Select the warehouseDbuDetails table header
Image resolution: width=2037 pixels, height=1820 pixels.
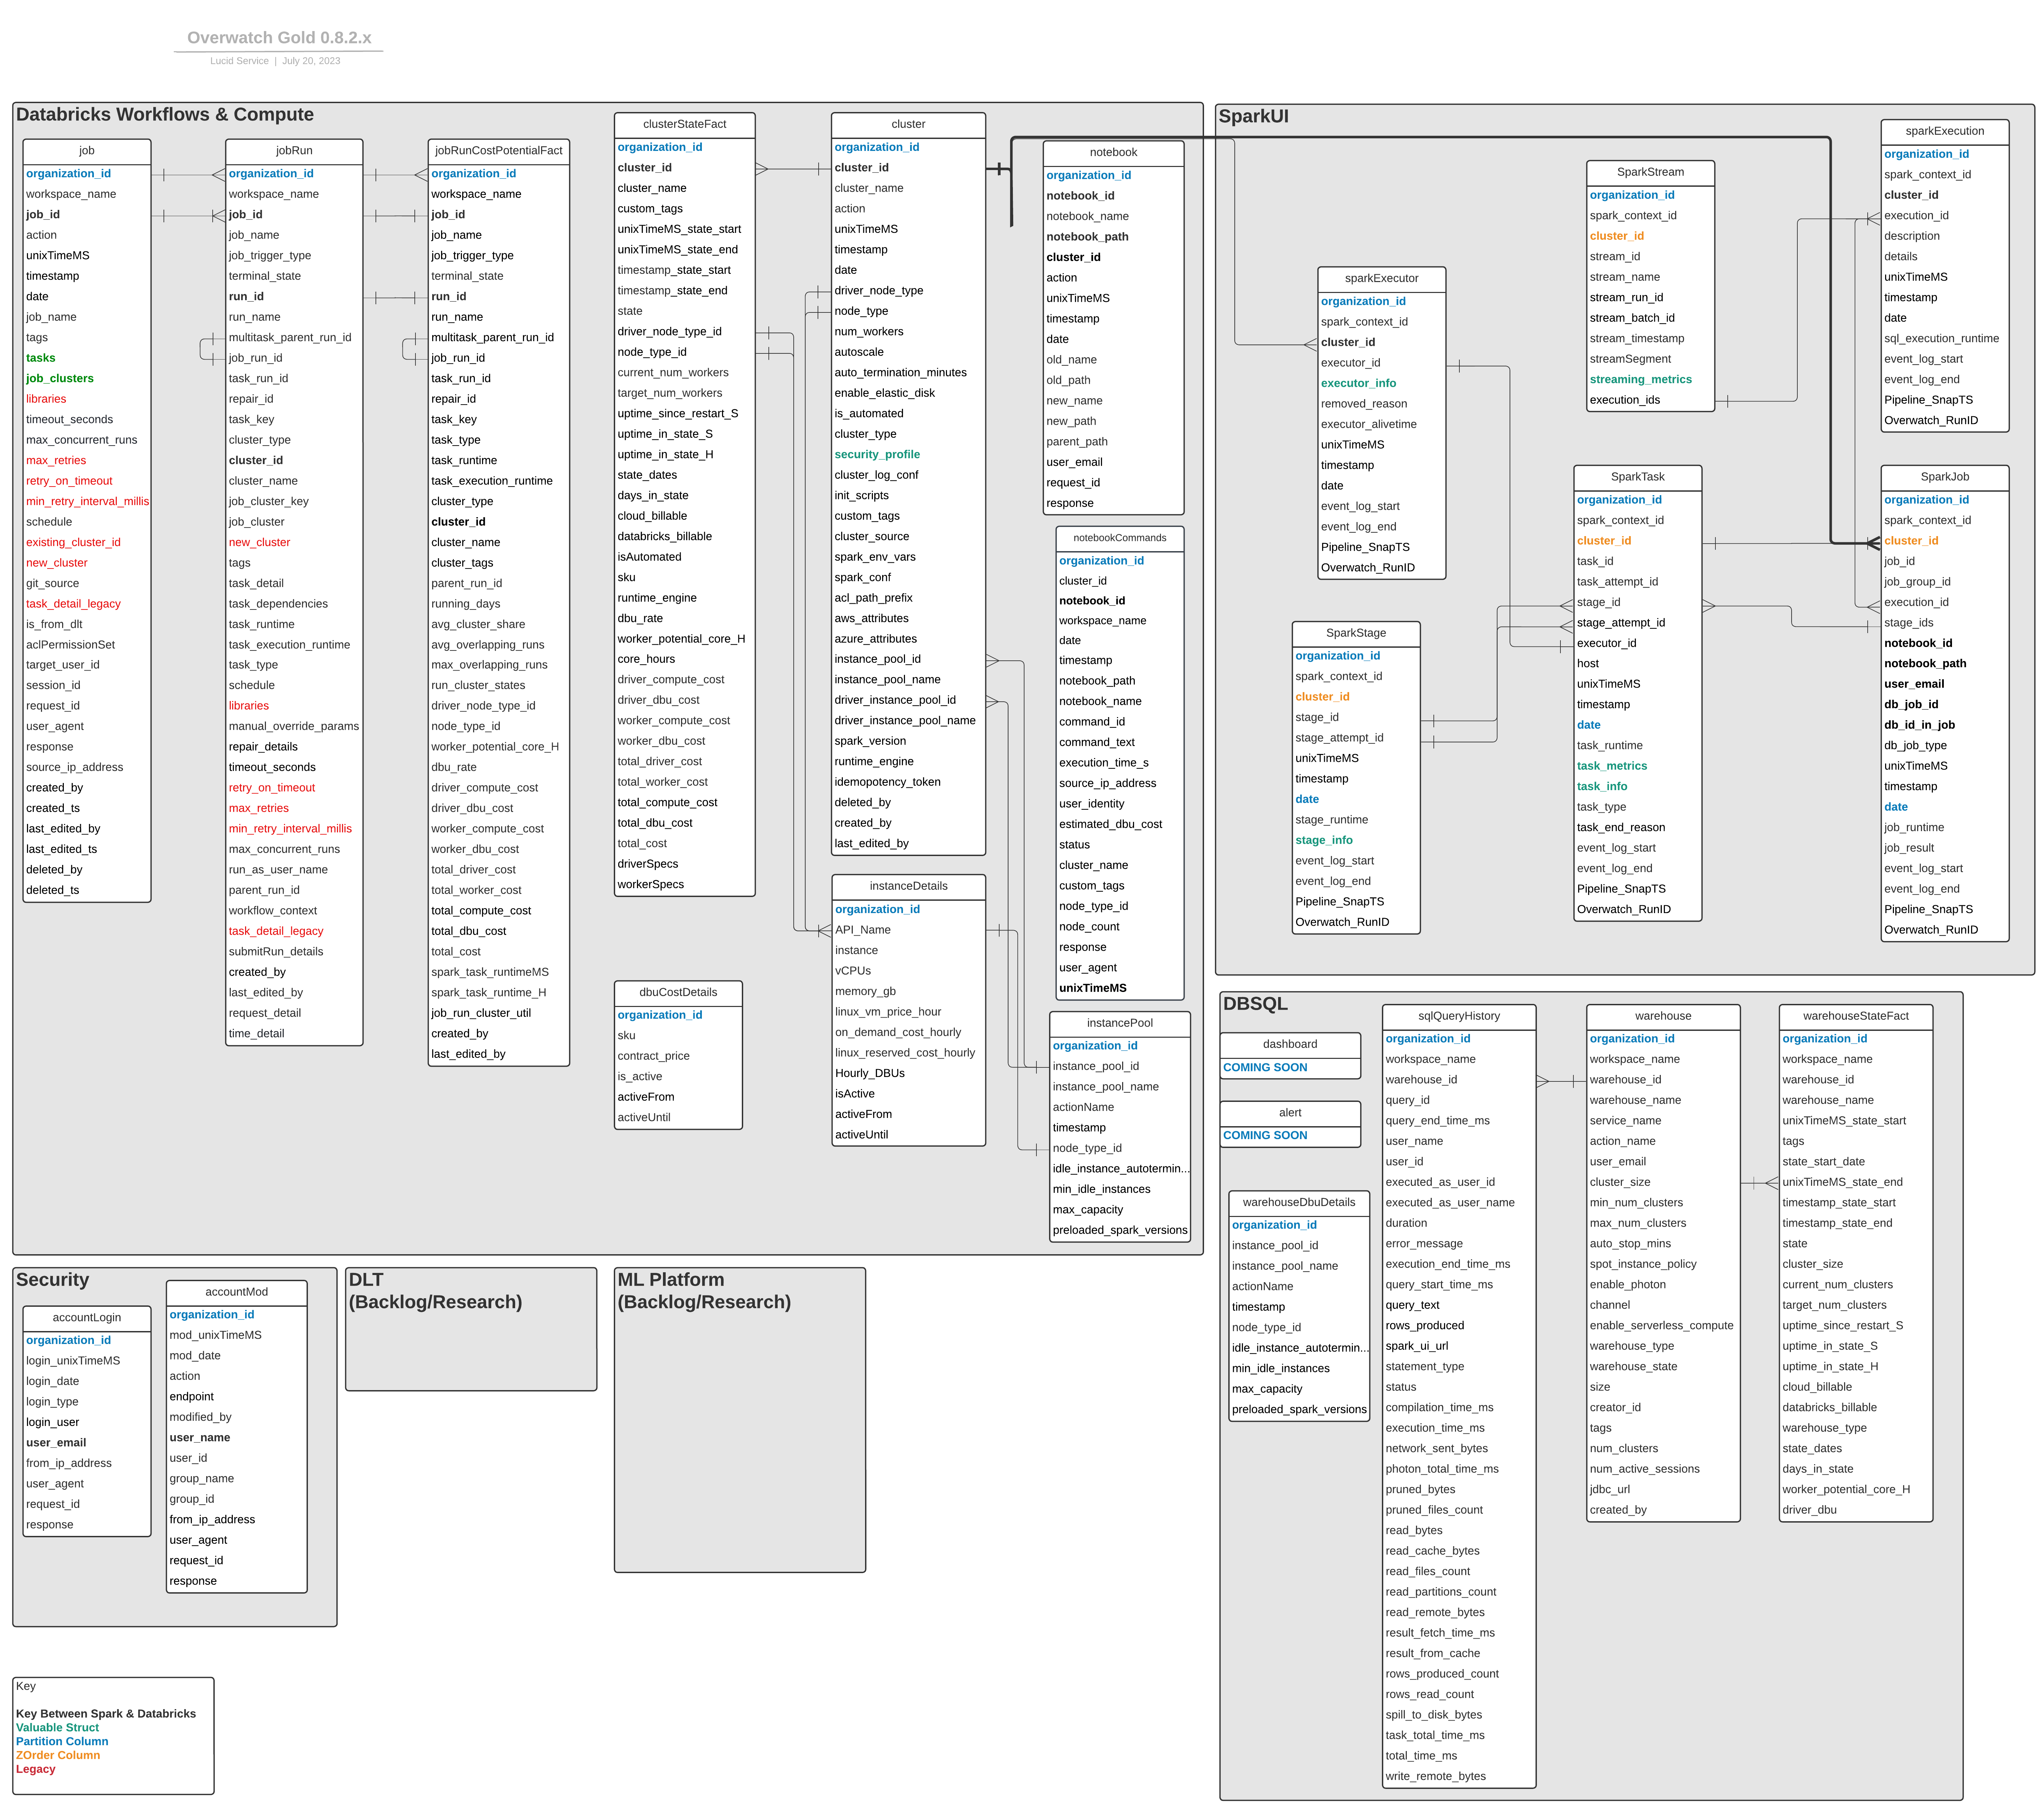coord(1299,1203)
